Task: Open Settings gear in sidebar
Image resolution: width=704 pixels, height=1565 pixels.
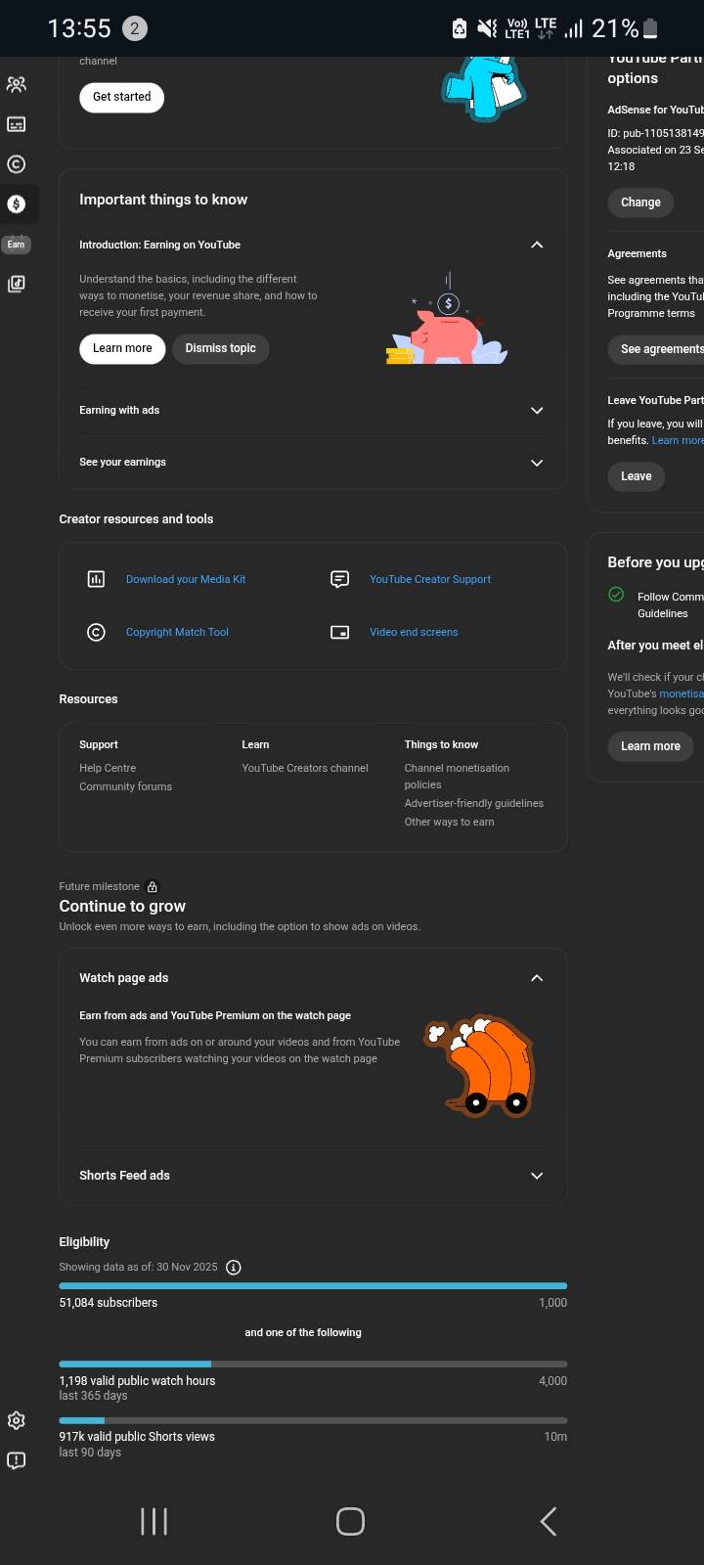Action: pyautogui.click(x=17, y=1420)
